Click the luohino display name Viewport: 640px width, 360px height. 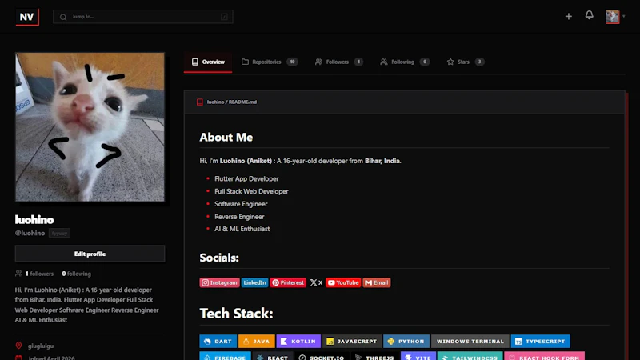click(x=34, y=219)
